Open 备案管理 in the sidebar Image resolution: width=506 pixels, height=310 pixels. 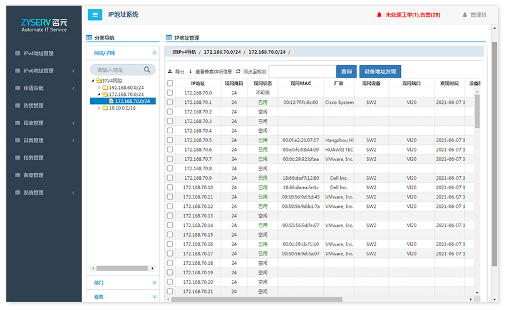pyautogui.click(x=33, y=175)
